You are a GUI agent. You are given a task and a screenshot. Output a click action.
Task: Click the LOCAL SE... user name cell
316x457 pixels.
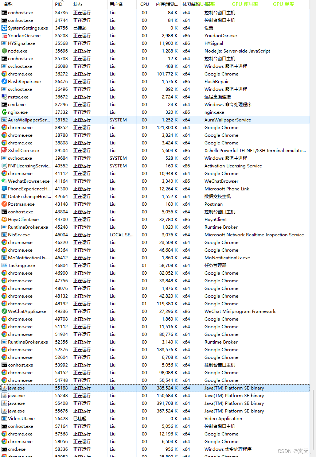(x=122, y=235)
